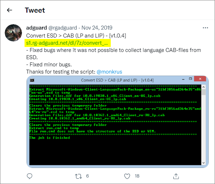Screen dimensions: 215x184
Task: Open the Nov 24, 2019 timestamp
Action: [x=97, y=28]
